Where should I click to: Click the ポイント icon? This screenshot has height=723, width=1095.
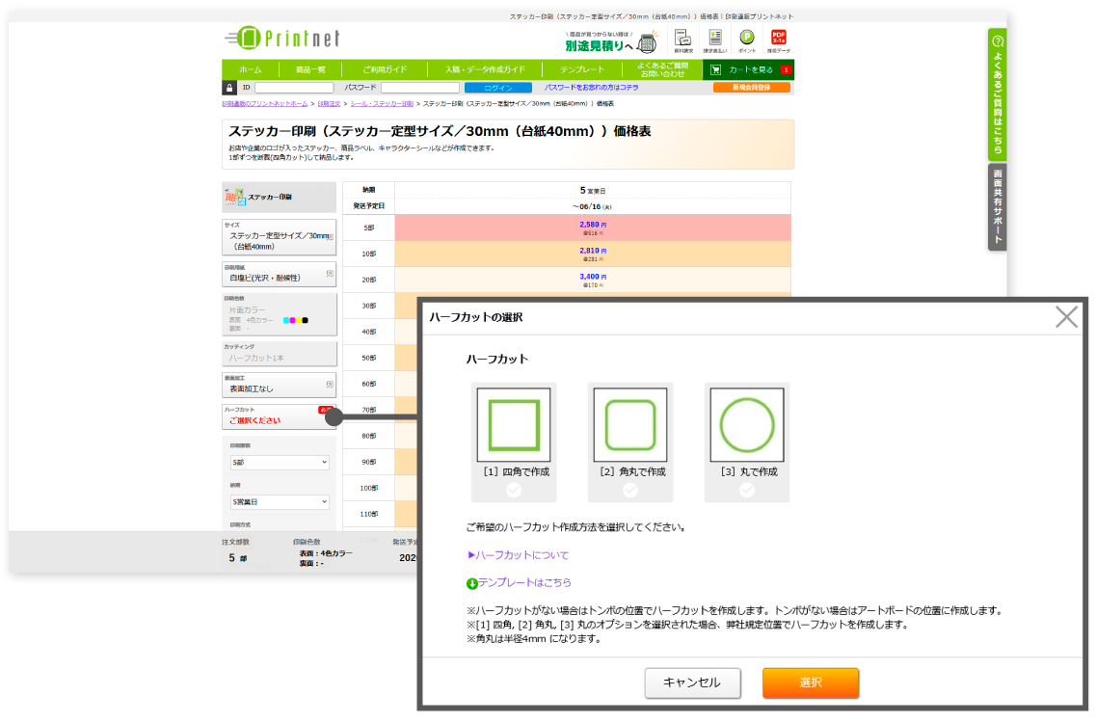click(746, 40)
